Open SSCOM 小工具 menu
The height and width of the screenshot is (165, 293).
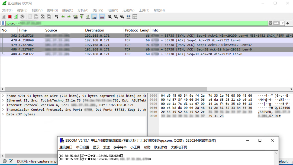click(135, 147)
